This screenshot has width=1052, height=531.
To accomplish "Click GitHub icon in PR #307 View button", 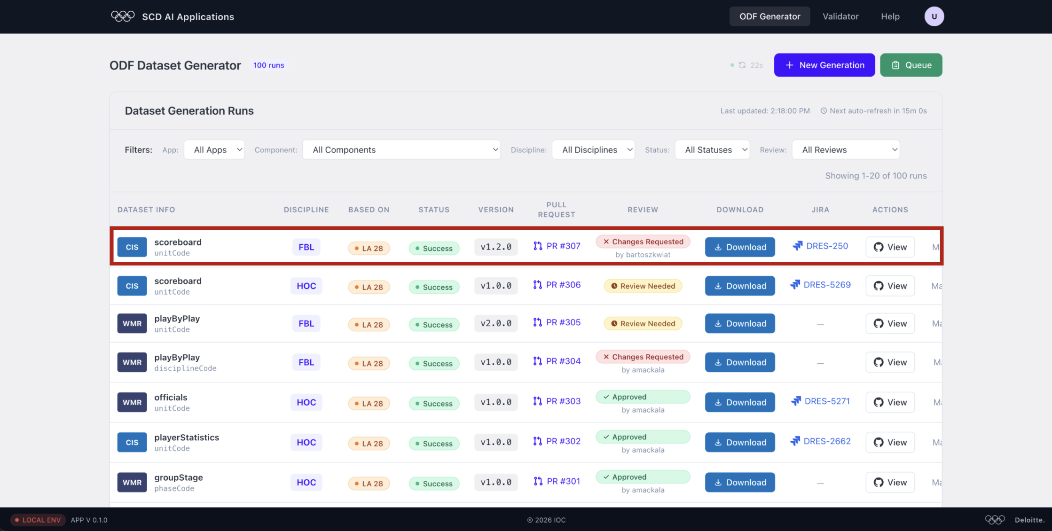I will [x=879, y=247].
